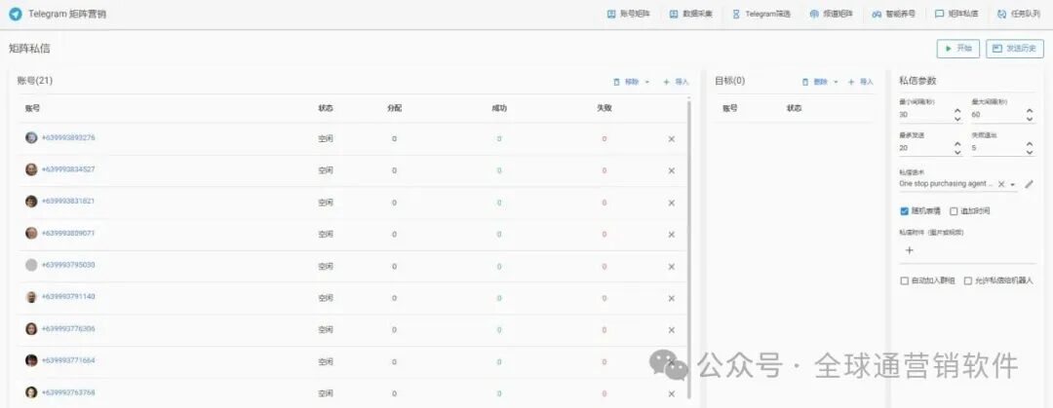Clear the 私信话术 selection with X
The width and height of the screenshot is (1053, 408).
[1000, 184]
